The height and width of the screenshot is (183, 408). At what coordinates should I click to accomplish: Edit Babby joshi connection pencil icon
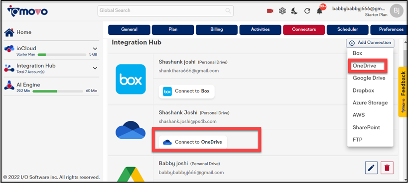[x=372, y=168]
